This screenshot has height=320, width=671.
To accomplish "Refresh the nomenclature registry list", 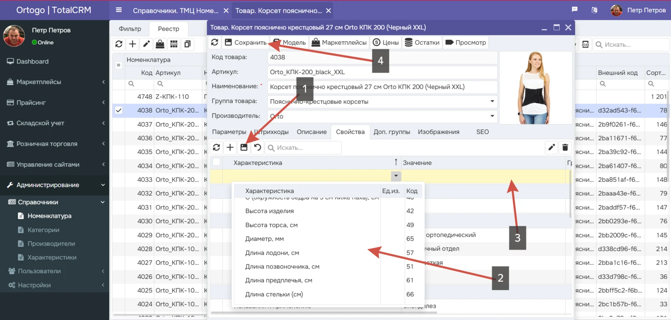I will click(x=119, y=44).
